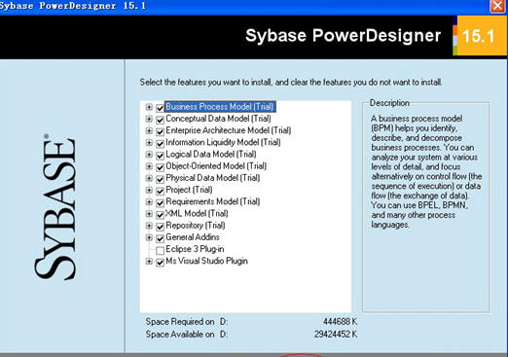Select Repository (Trial) label
Viewport: 508px width, 357px height.
[196, 225]
